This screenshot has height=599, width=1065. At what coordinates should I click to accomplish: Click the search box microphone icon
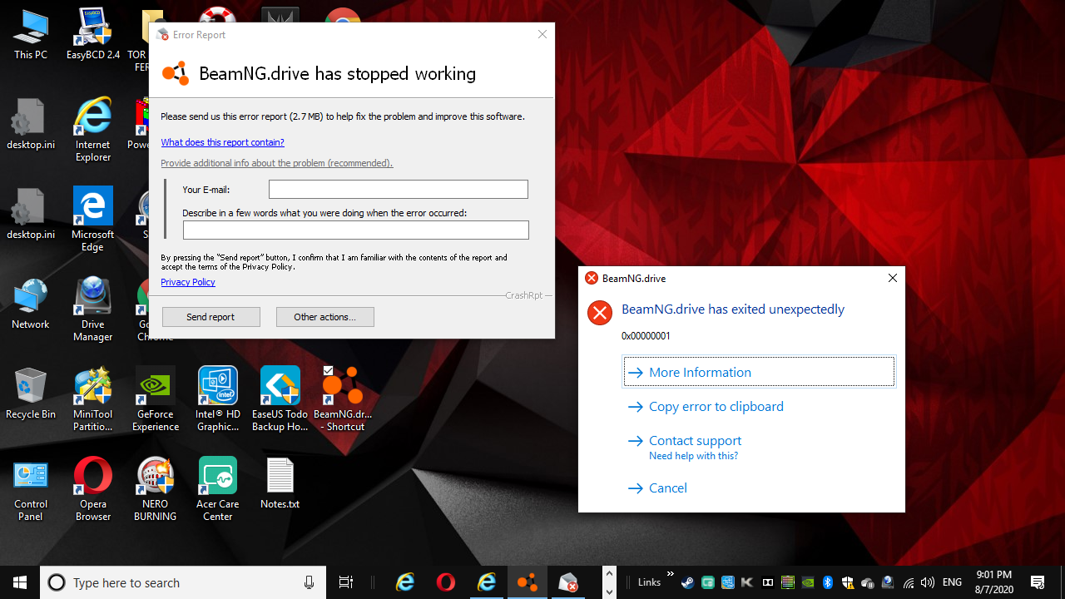[310, 582]
